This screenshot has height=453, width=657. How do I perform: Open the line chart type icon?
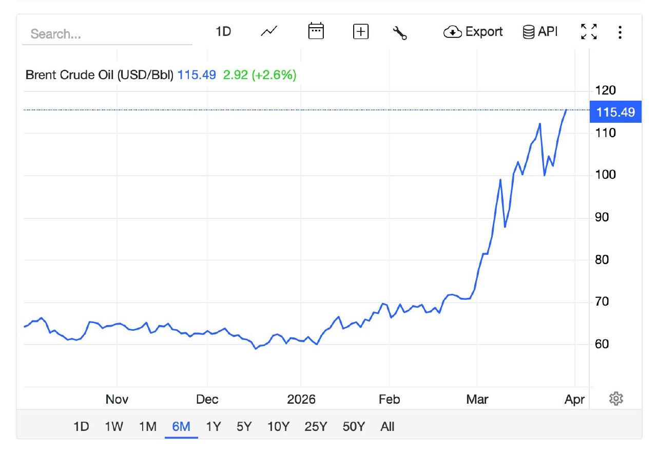coord(269,32)
